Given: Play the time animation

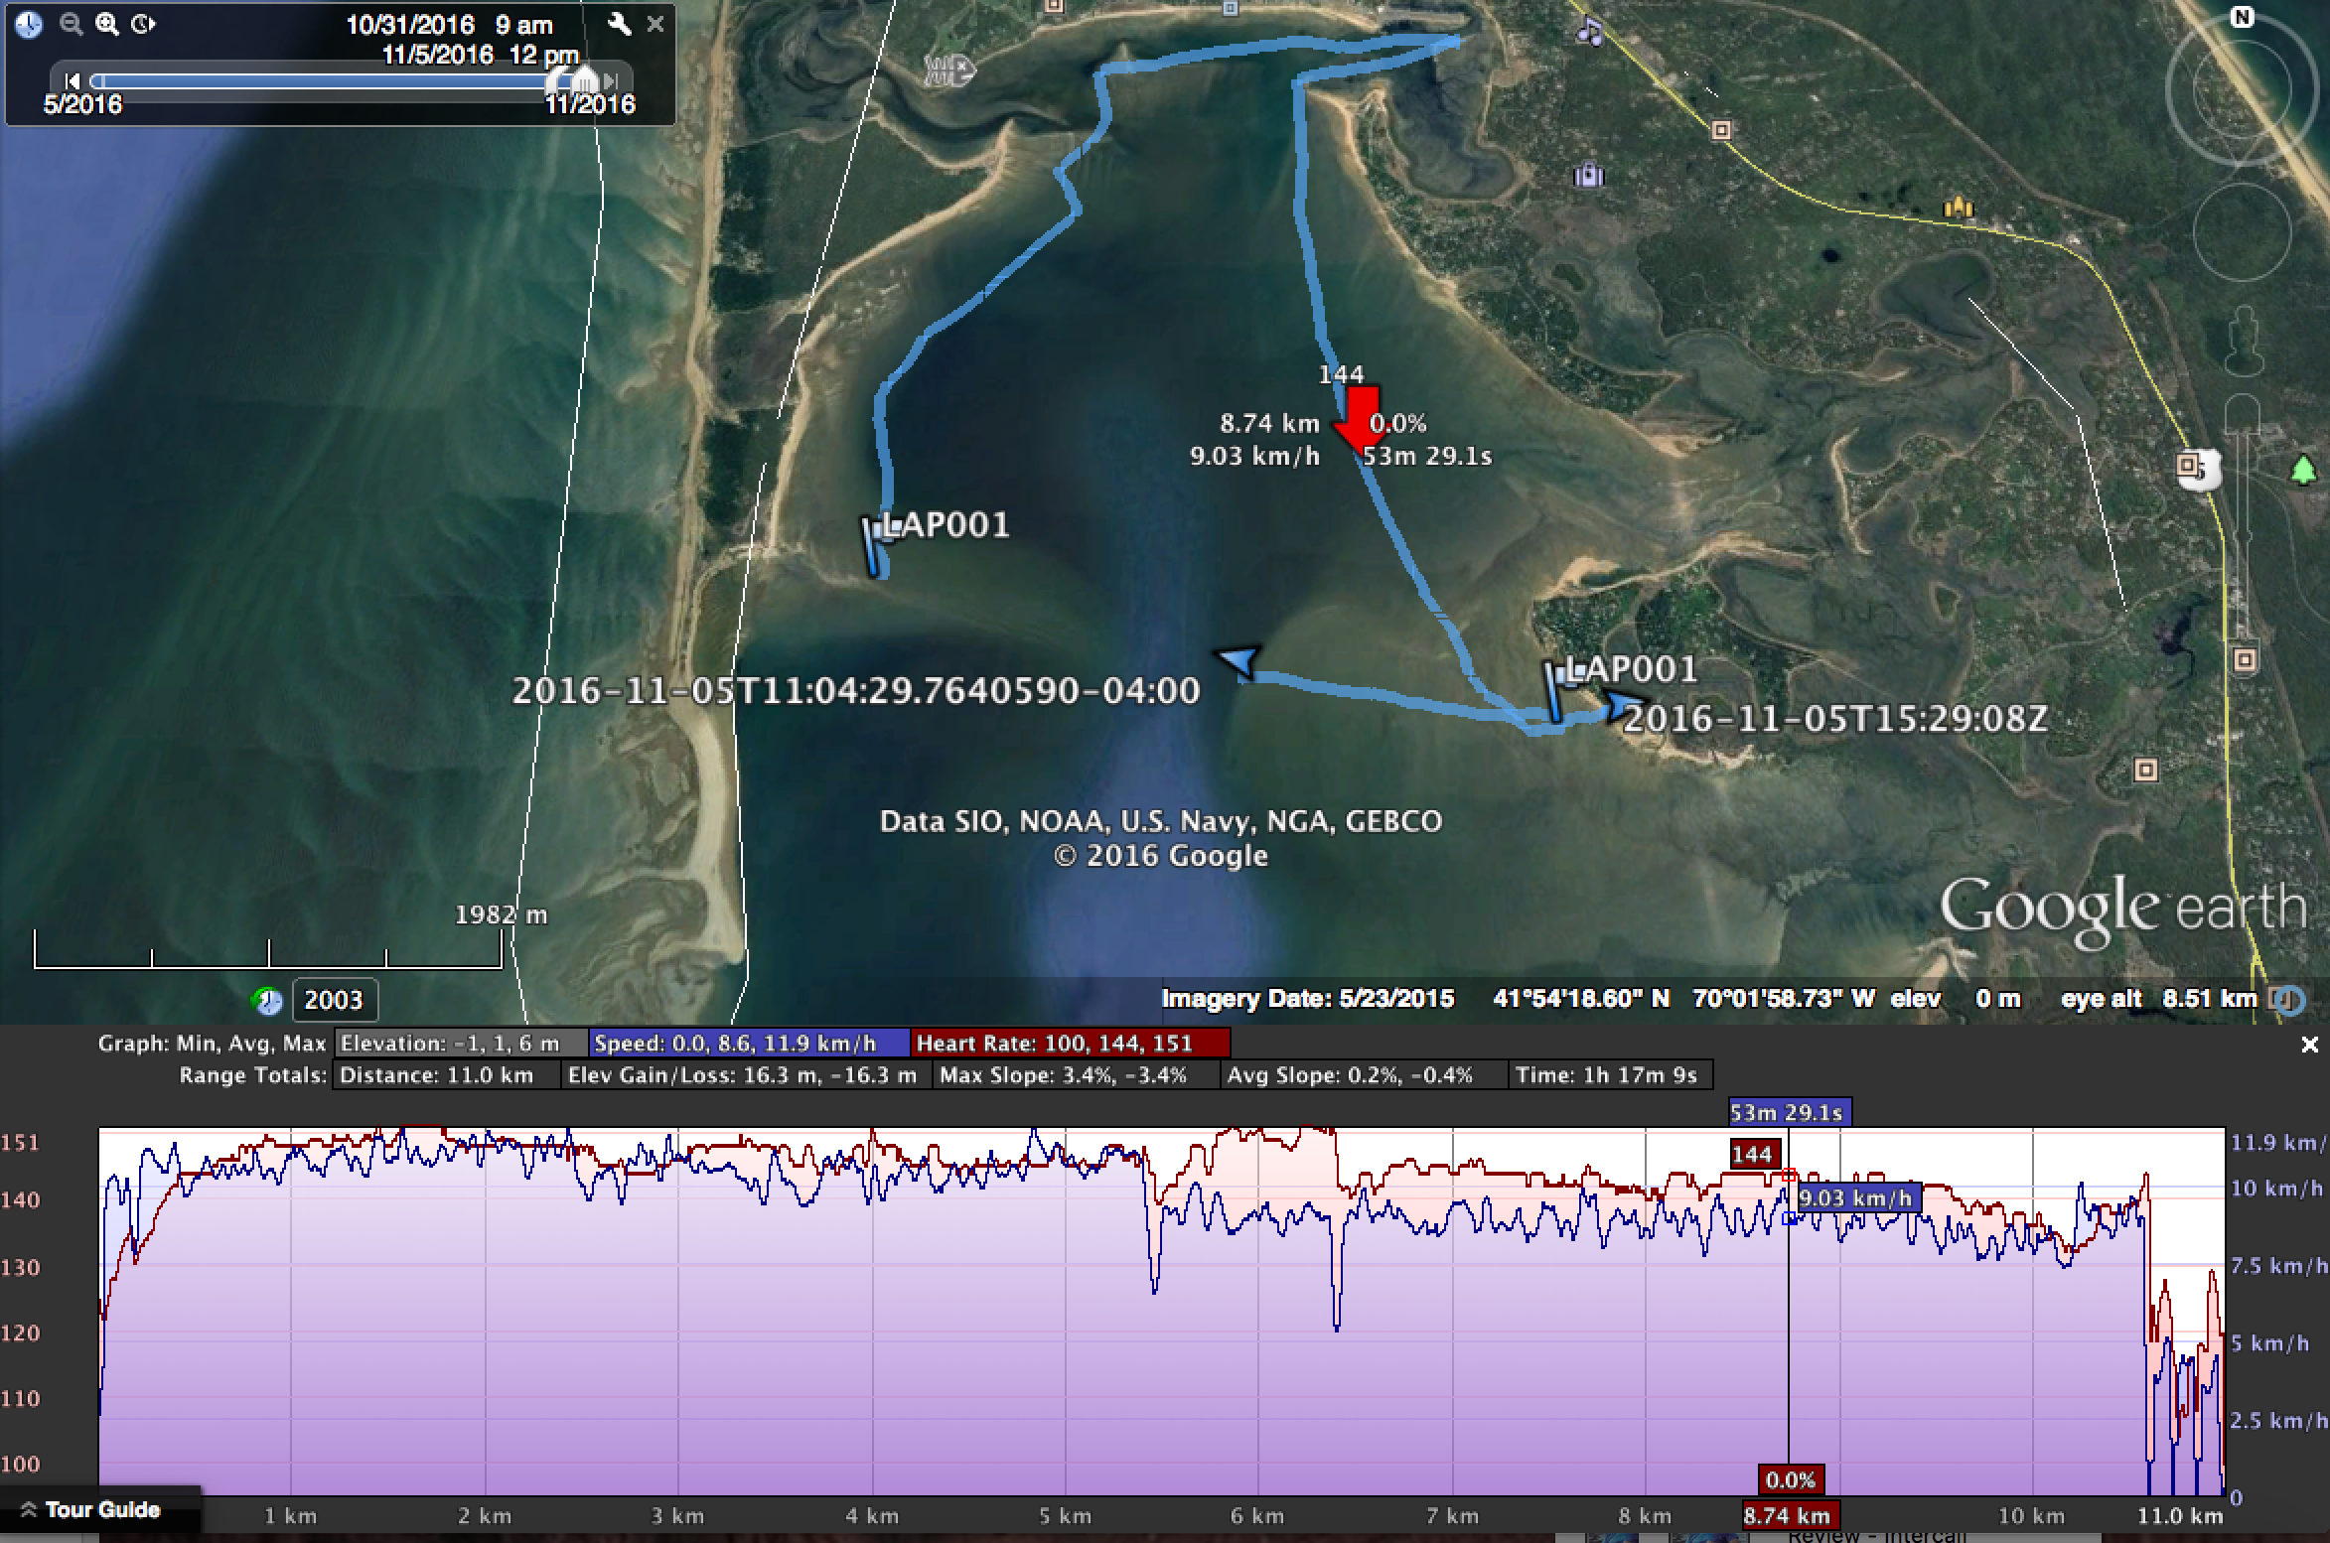Looking at the screenshot, I should point(143,24).
